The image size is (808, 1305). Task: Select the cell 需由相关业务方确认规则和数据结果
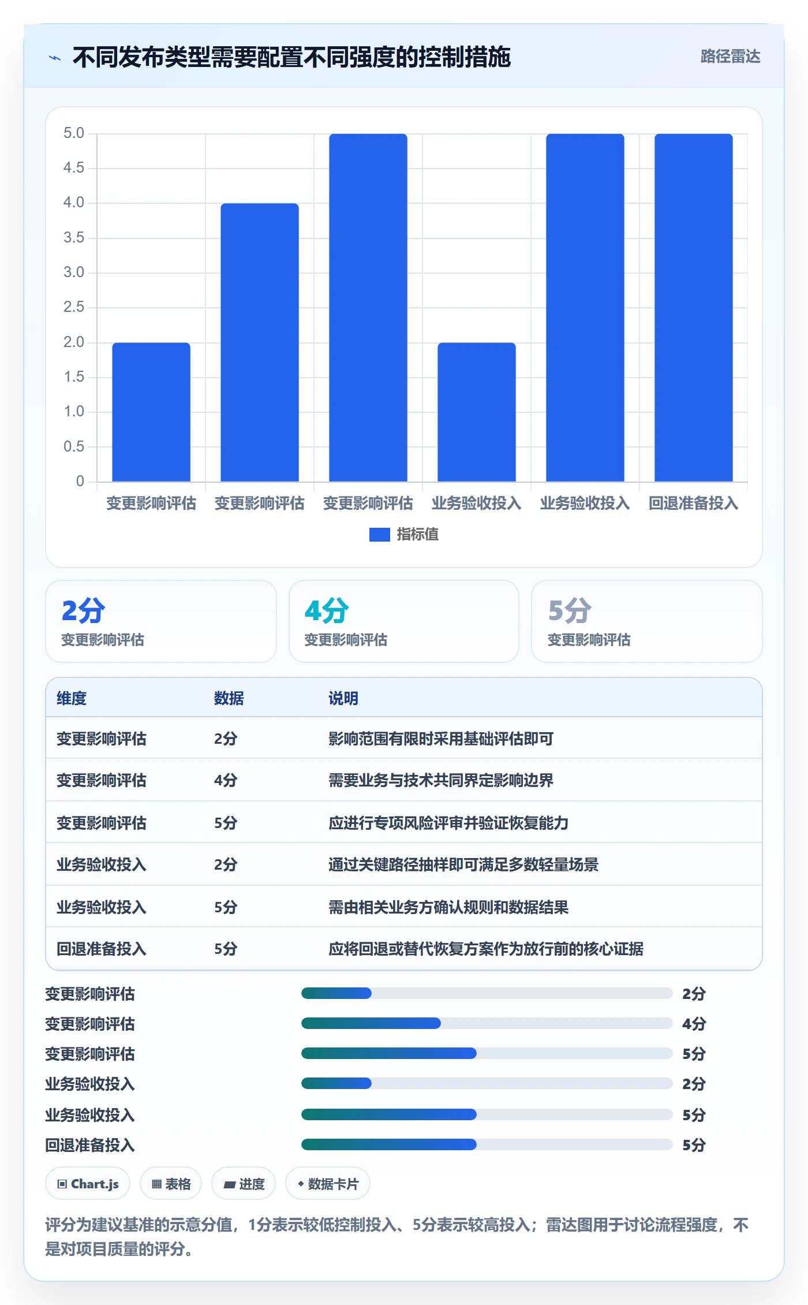(x=448, y=908)
